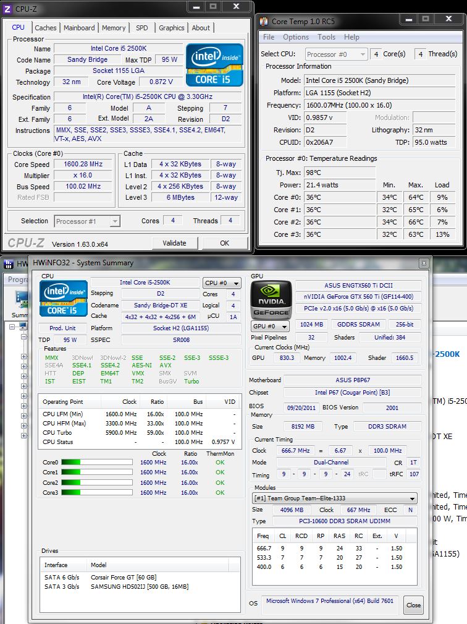Click the Validate button in CPU-Z
Viewport: 467px width, 624px height.
point(174,243)
